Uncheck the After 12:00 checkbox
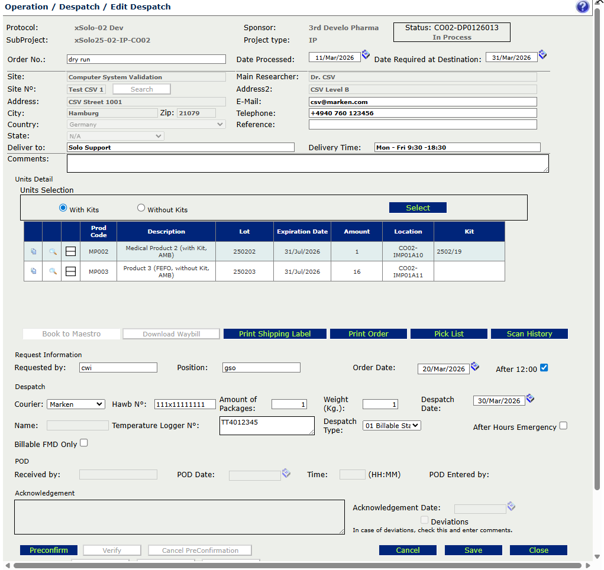Viewport: 604px width, 570px height. (x=544, y=368)
